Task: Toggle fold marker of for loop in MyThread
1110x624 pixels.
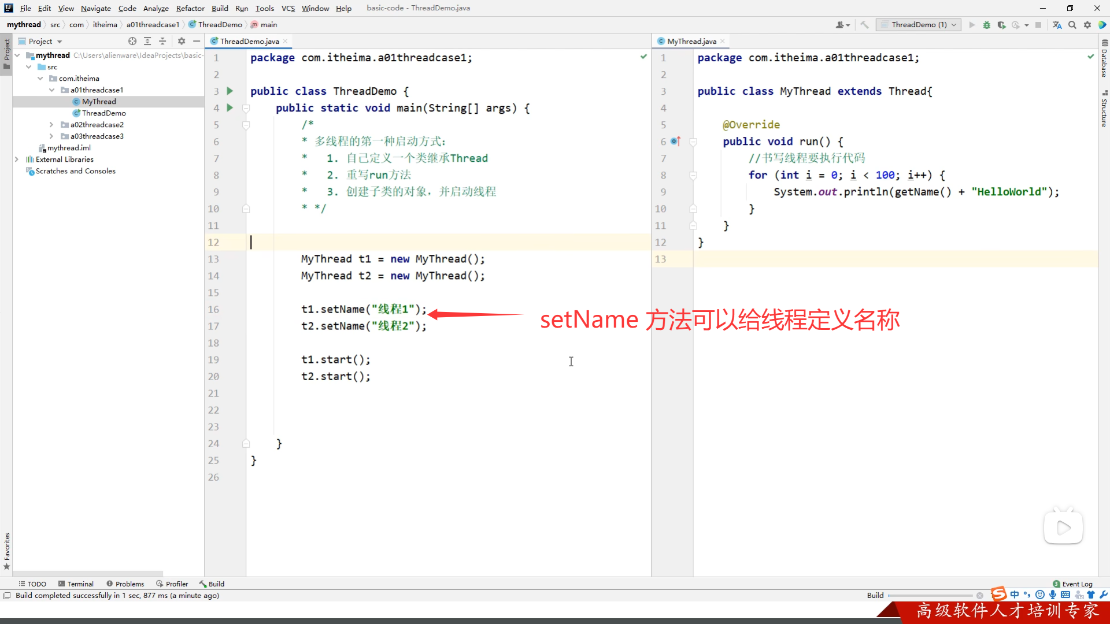Action: (693, 175)
